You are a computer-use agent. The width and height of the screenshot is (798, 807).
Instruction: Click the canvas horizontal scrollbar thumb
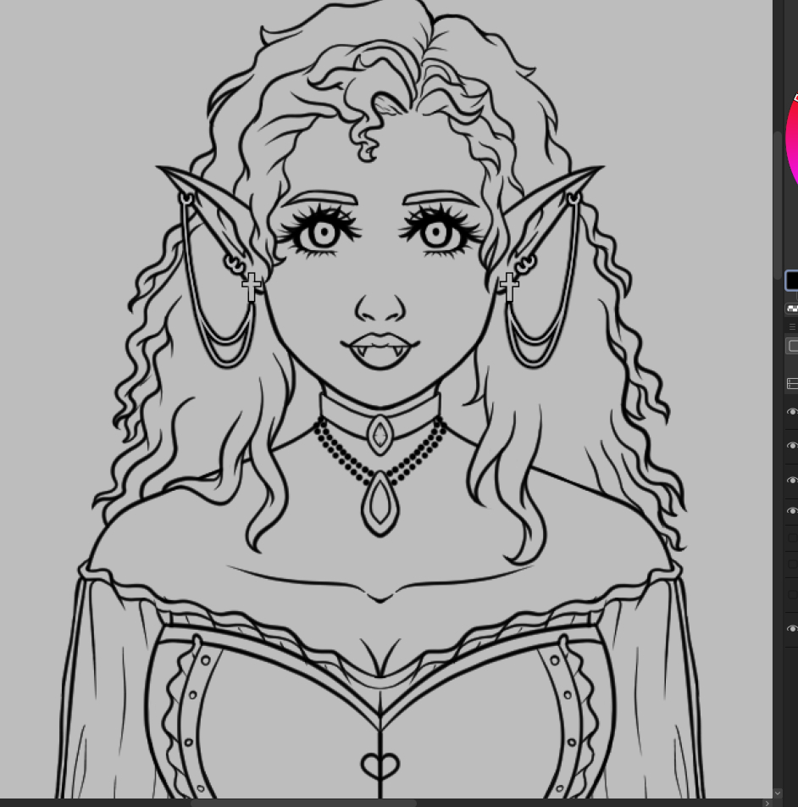[x=302, y=803]
